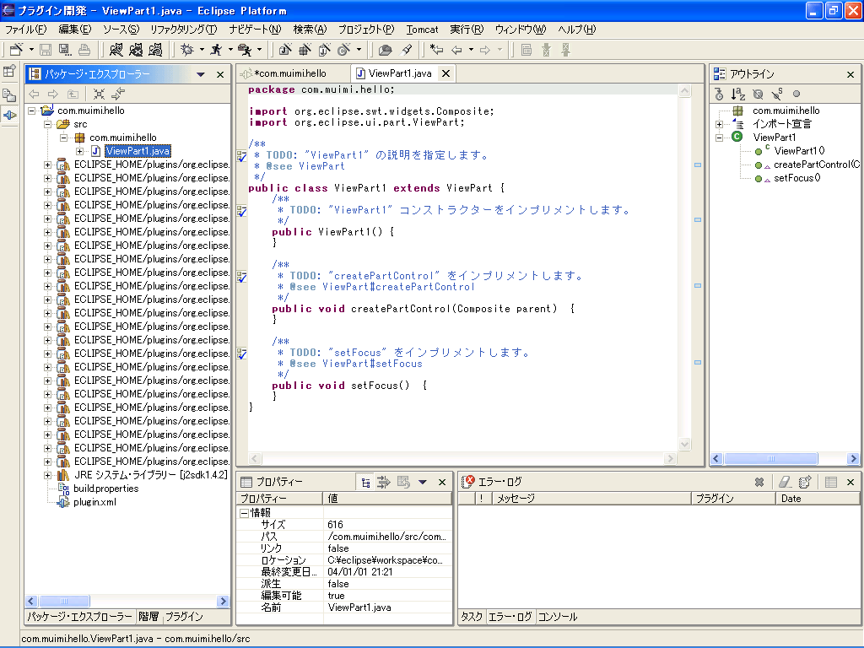The width and height of the screenshot is (864, 648).
Task: Click the Print icon in the main toolbar
Action: pyautogui.click(x=84, y=50)
